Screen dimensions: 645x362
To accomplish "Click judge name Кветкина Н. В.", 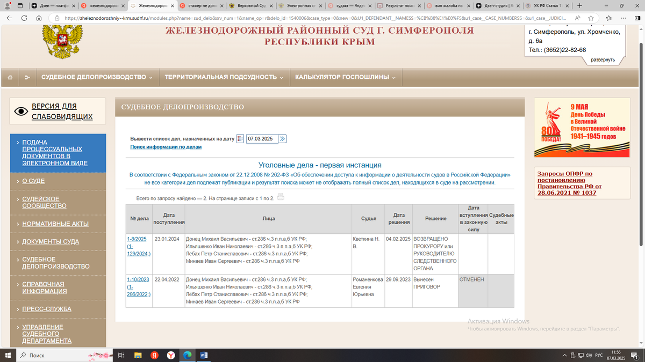I will pyautogui.click(x=365, y=243).
